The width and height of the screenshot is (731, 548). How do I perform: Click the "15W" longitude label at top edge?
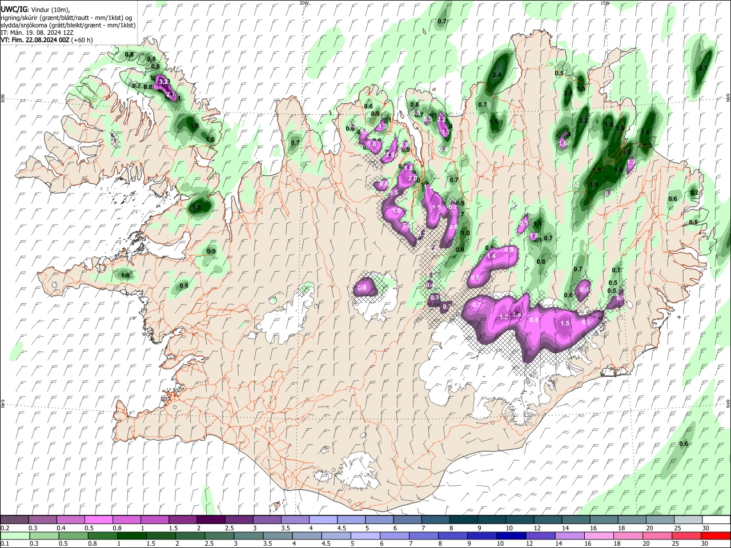pos(605,3)
